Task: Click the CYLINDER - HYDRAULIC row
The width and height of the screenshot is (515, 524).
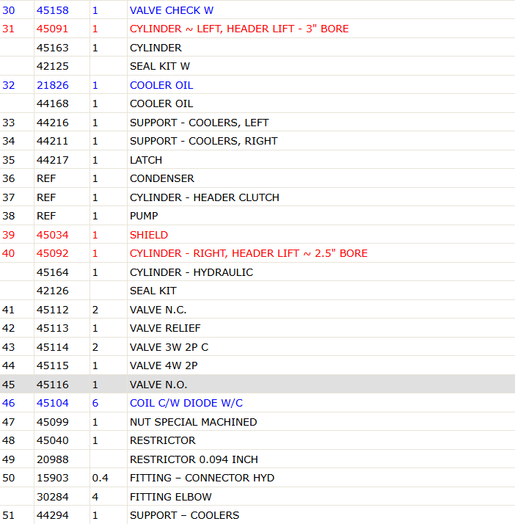Action: (257, 272)
